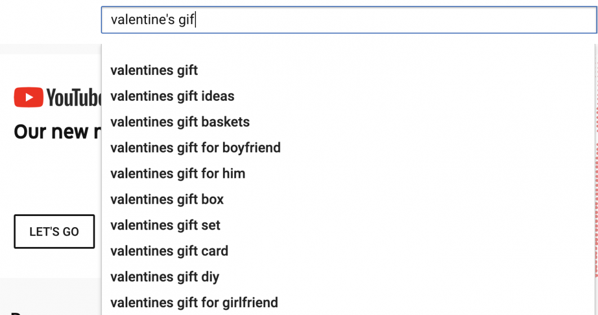The image size is (598, 315).
Task: Focus the search field containing "valentine's gif"
Action: click(349, 20)
